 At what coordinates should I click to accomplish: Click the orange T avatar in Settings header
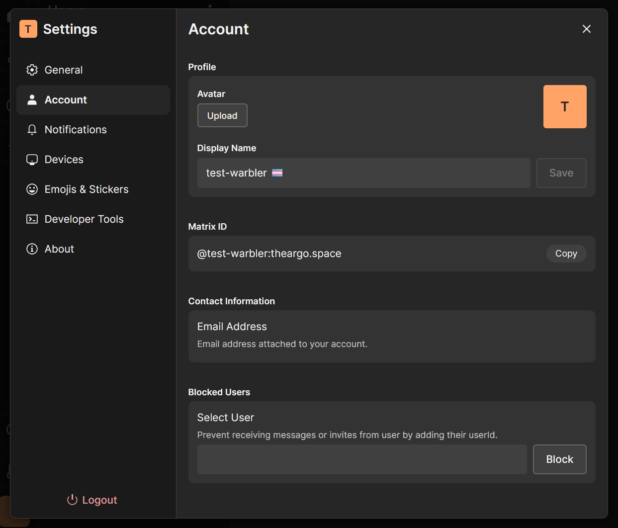(28, 29)
